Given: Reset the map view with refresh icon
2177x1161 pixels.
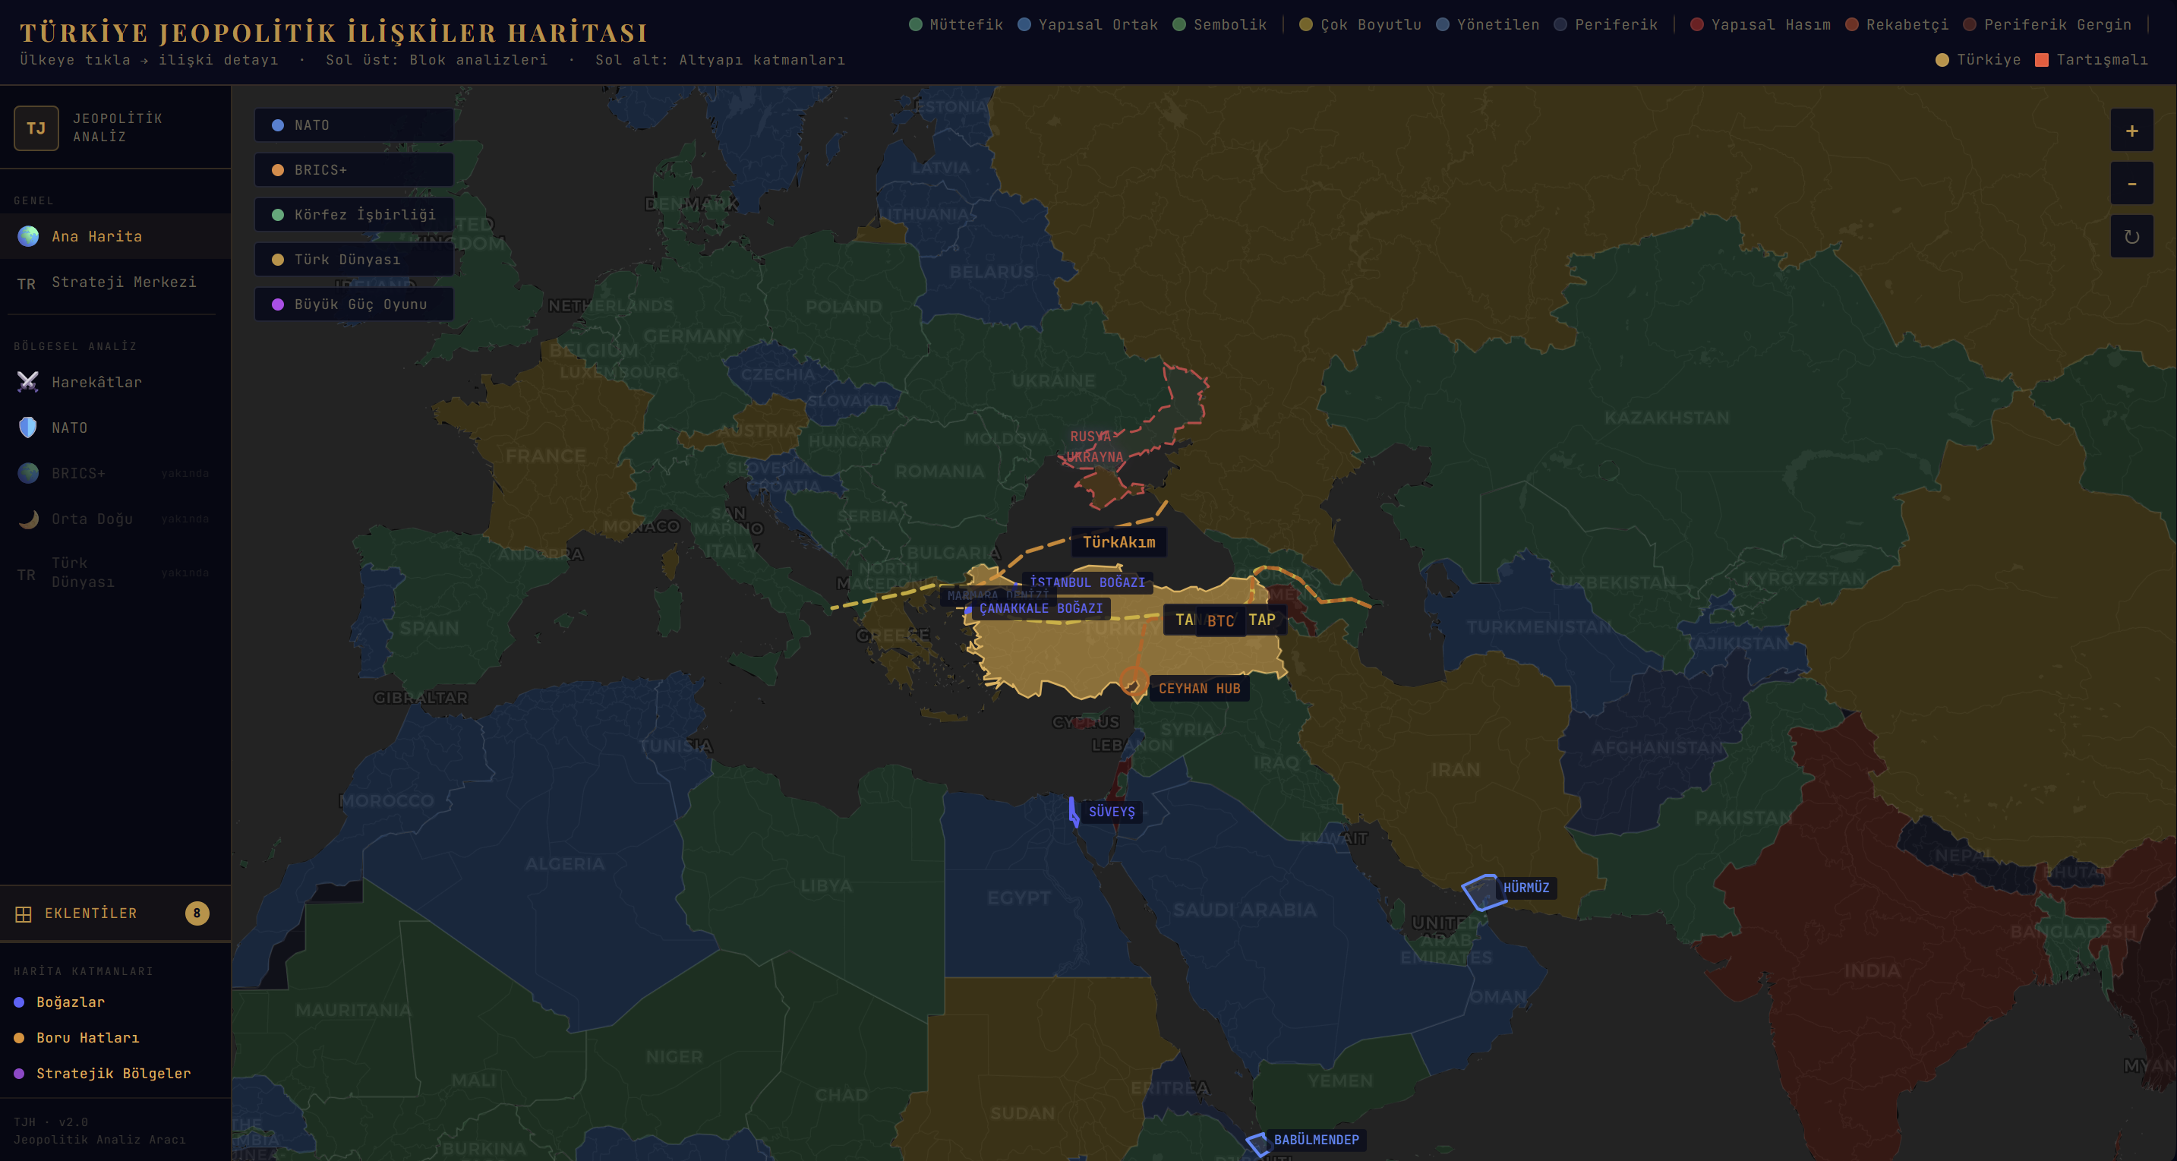Looking at the screenshot, I should (x=2131, y=237).
